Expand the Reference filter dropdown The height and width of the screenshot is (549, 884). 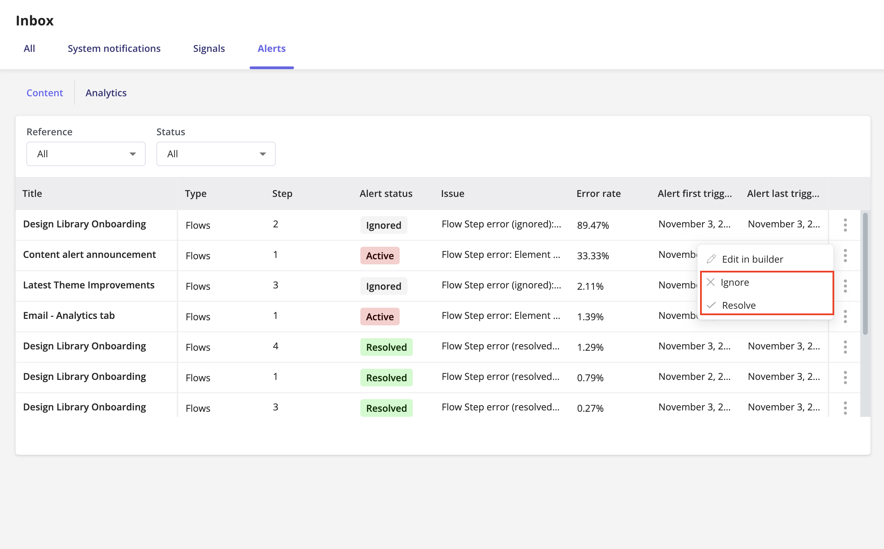click(86, 154)
